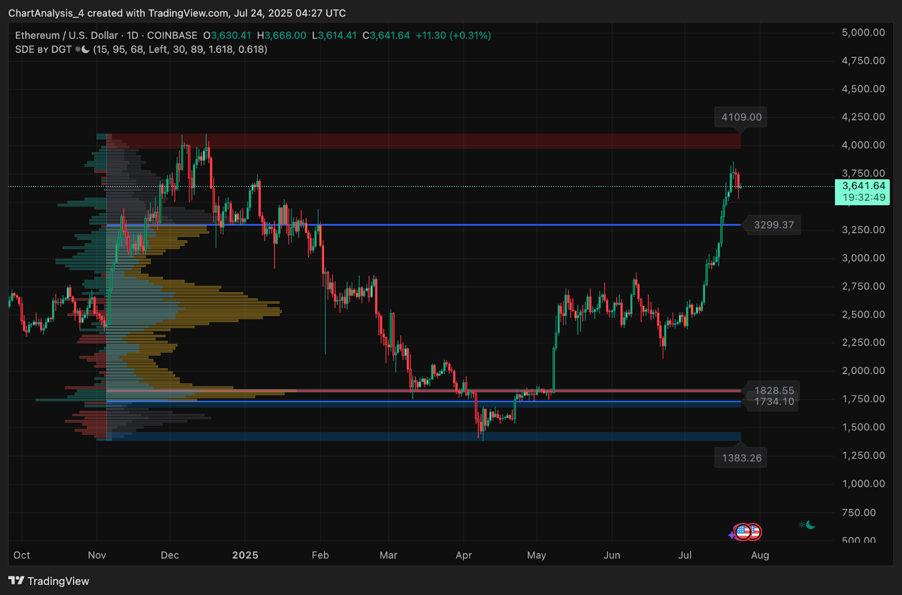This screenshot has height=595, width=902.
Task: Select the 1383.26 price label
Action: pyautogui.click(x=741, y=458)
